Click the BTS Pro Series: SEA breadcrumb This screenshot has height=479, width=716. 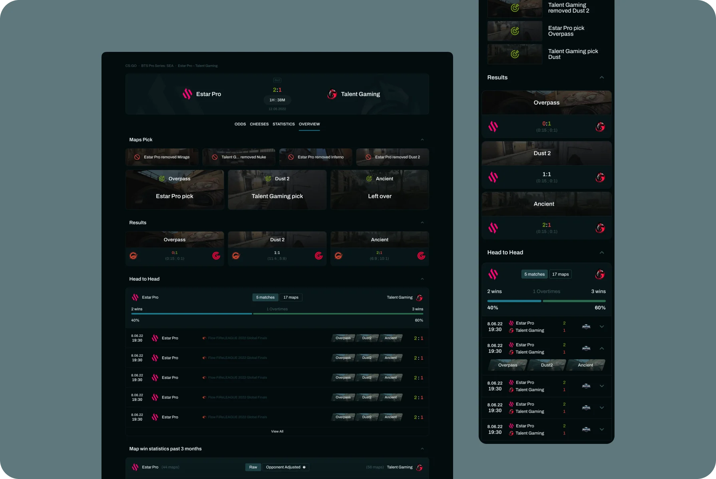click(157, 66)
